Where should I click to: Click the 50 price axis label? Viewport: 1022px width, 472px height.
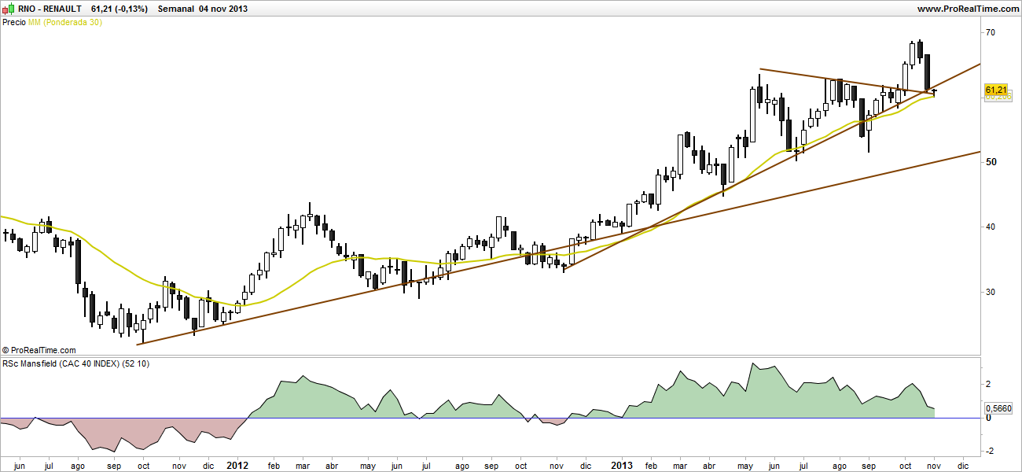991,161
